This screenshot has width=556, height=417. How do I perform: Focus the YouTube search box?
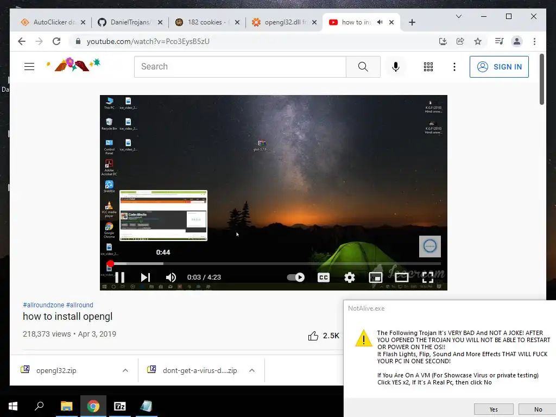[x=240, y=67]
